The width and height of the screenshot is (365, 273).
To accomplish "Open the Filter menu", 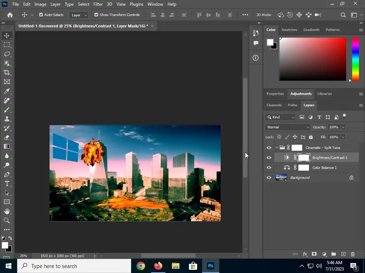I will click(x=98, y=4).
